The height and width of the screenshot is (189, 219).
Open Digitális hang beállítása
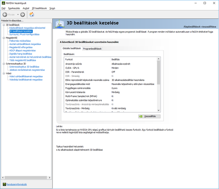point(21,54)
